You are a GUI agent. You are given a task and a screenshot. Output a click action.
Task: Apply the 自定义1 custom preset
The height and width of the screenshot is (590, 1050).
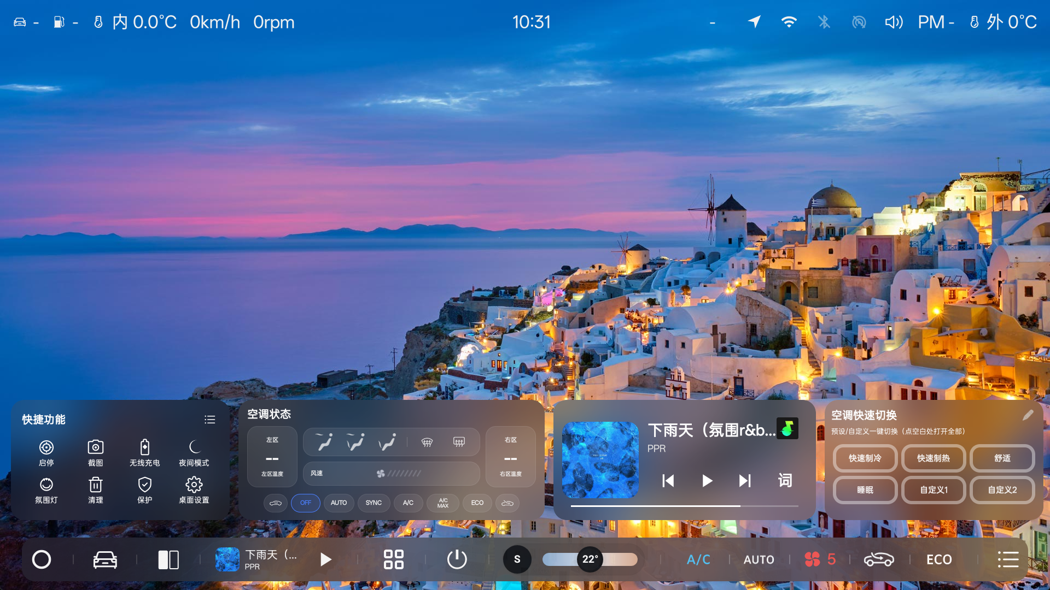(x=934, y=490)
